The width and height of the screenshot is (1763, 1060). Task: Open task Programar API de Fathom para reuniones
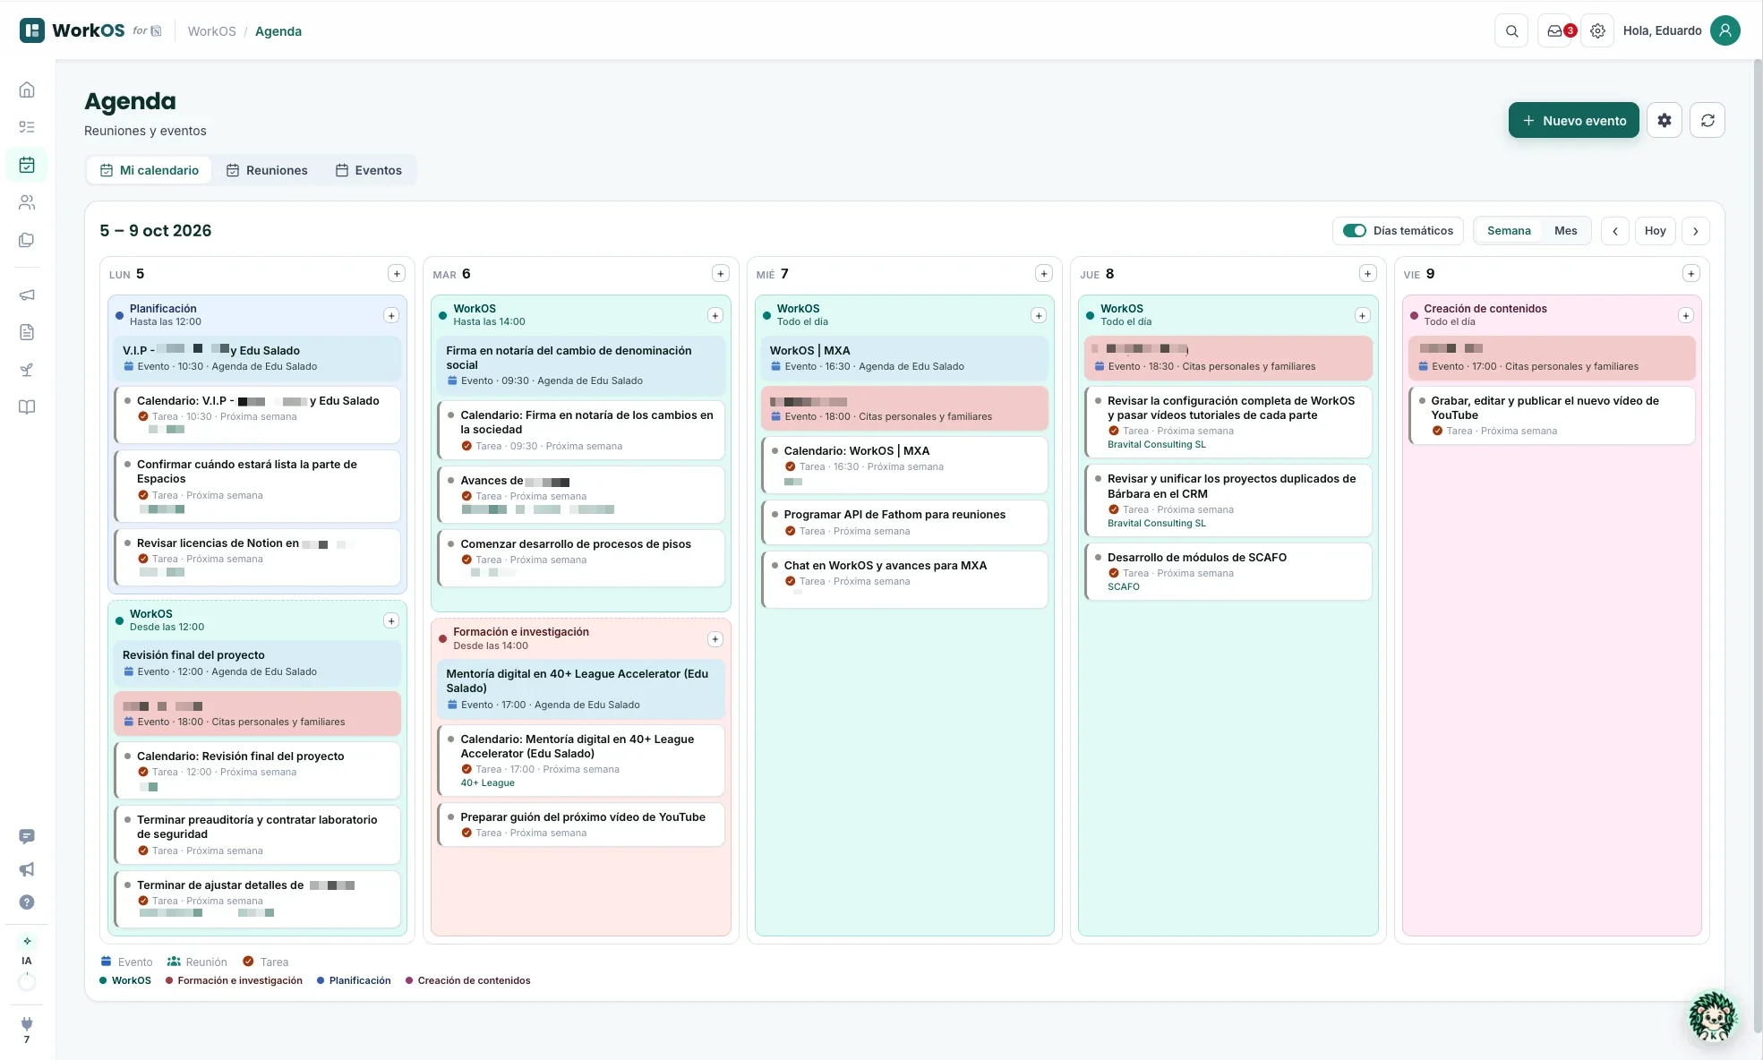(x=904, y=522)
